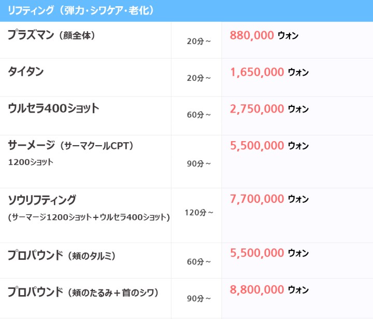Click the 20分～ duration for タイタン
This screenshot has width=373, height=319.
click(x=198, y=78)
